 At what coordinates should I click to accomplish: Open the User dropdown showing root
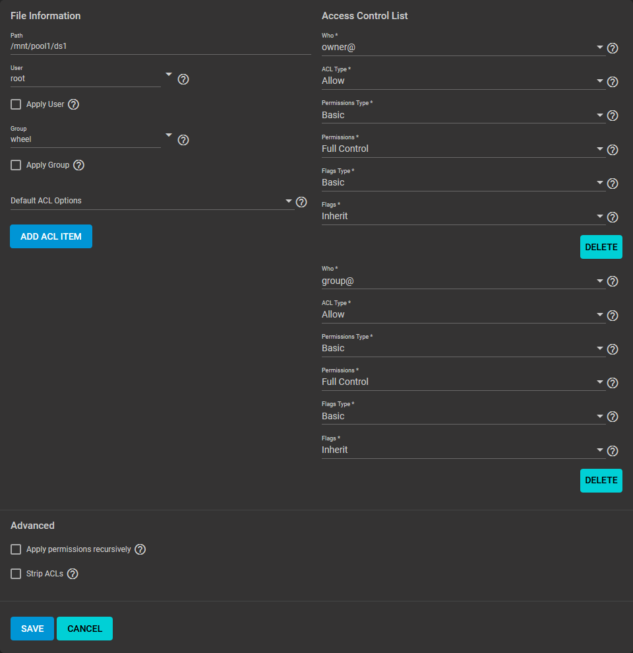click(x=86, y=79)
